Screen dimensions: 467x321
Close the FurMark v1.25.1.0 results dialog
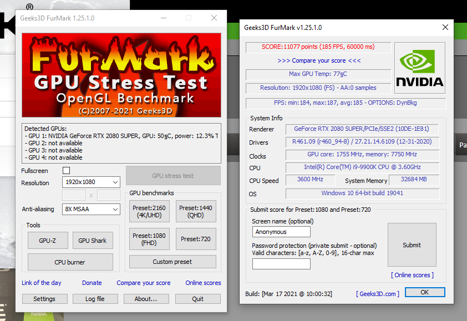pos(445,27)
